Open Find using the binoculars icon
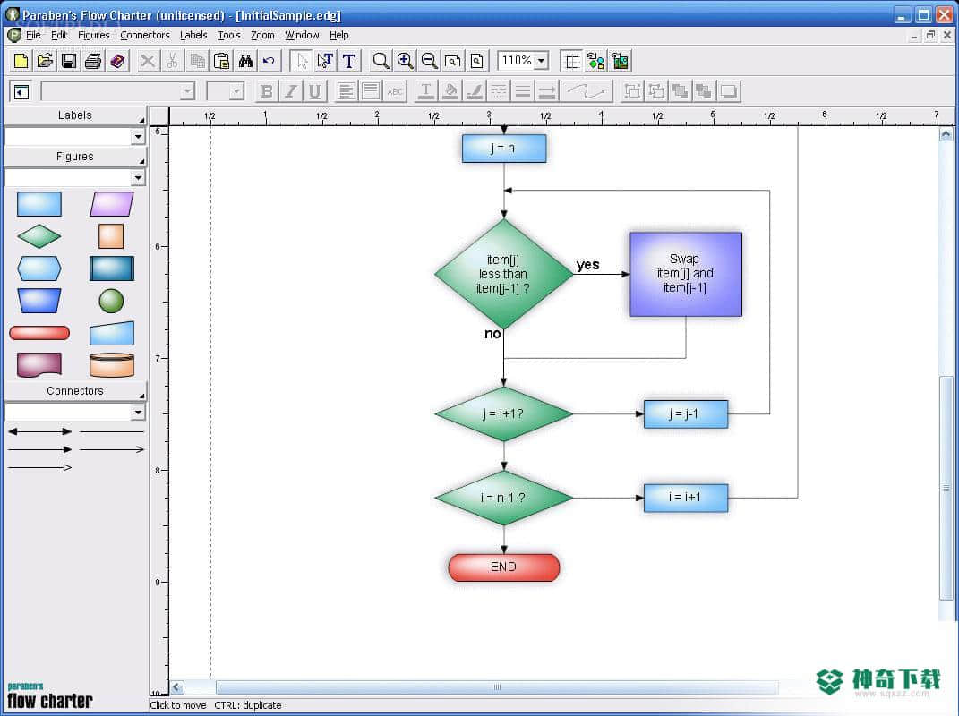 pos(245,61)
